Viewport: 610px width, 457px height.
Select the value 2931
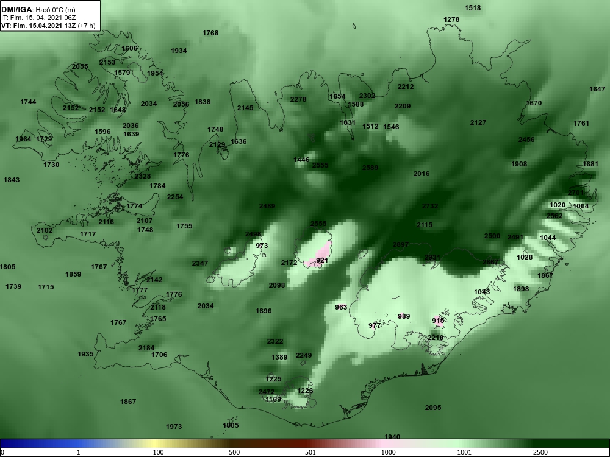pos(432,258)
